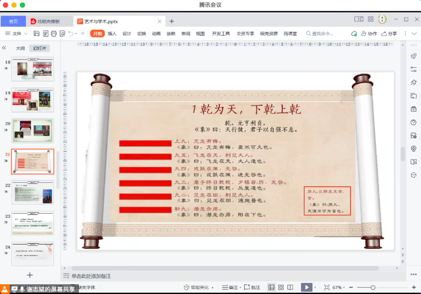Toggle normal view layout button
The width and height of the screenshot is (421, 294).
[x=271, y=288]
